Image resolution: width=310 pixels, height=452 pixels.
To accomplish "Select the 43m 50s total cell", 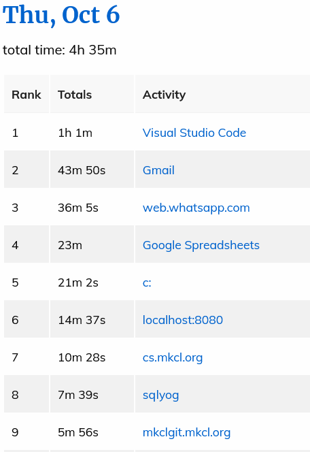I will tap(92, 170).
